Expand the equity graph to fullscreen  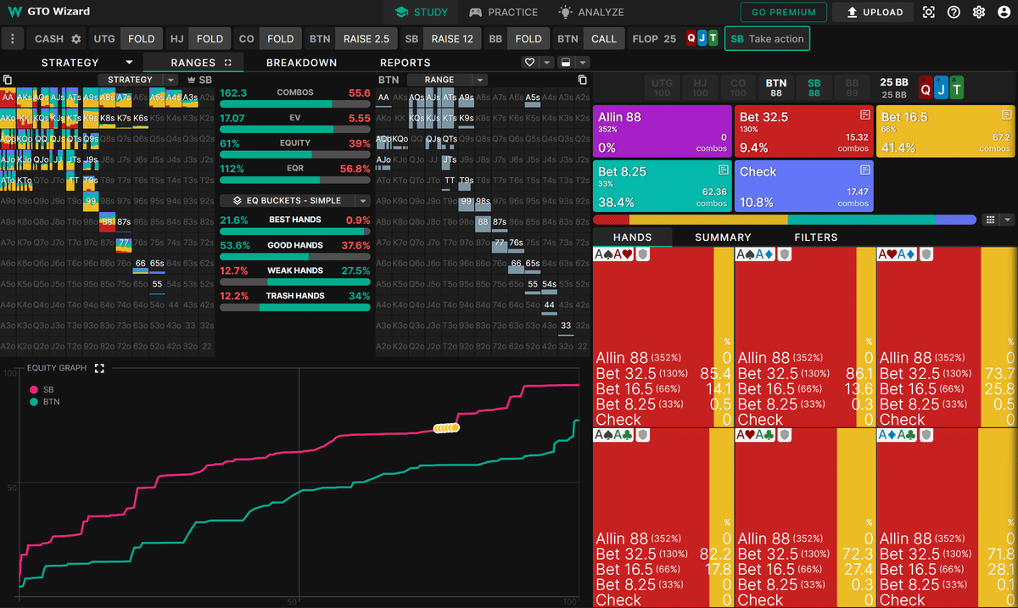coord(99,368)
